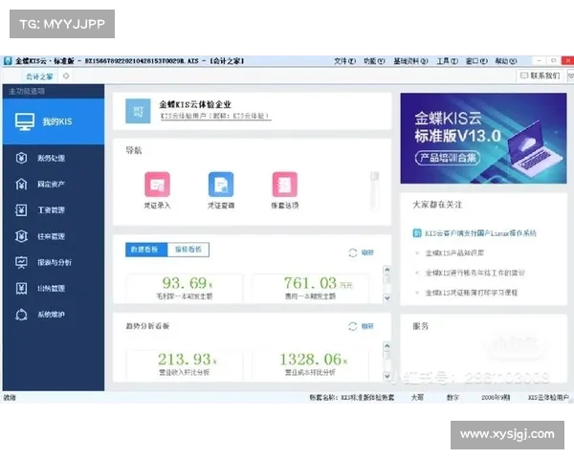Viewport: 574px width, 459px height.
Task: Click the 1328.06 营业成本环比分析 card
Action: click(x=310, y=364)
